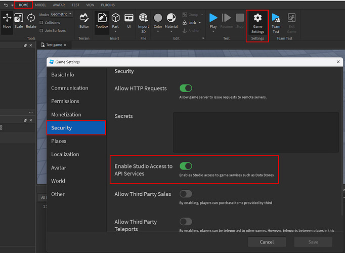Image resolution: width=345 pixels, height=253 pixels.
Task: Select the Move tool
Action: coord(7,21)
